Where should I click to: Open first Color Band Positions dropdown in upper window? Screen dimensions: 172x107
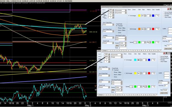(x=121, y=38)
